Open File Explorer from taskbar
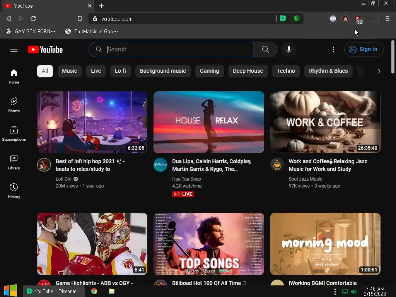396x297 pixels. [x=112, y=291]
